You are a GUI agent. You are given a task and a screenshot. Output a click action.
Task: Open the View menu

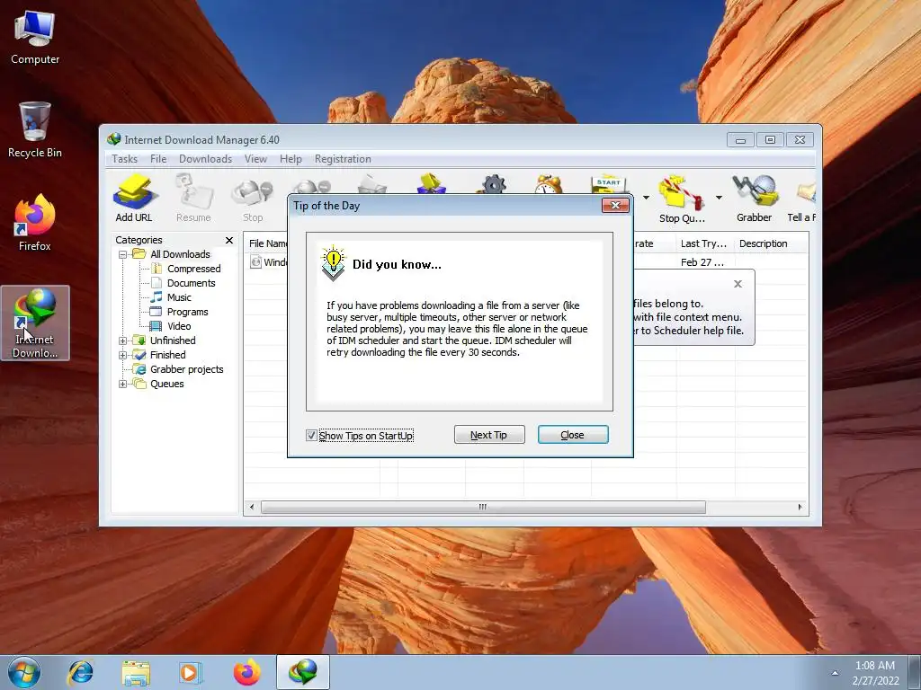click(255, 159)
